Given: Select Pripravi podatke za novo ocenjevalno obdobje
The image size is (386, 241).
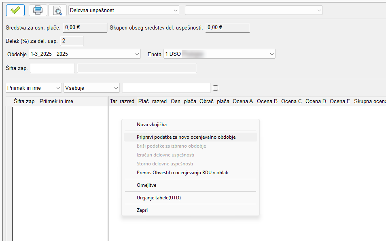Looking at the screenshot, I should [191, 137].
